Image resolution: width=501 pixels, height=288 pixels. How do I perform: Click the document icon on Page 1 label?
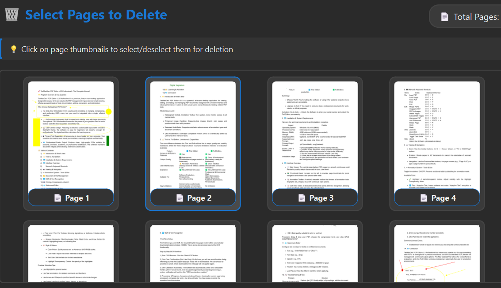point(57,198)
